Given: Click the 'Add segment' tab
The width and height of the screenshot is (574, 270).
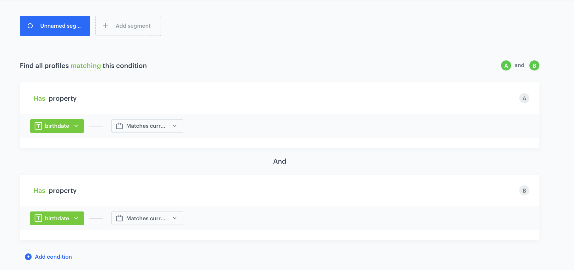Looking at the screenshot, I should [128, 26].
